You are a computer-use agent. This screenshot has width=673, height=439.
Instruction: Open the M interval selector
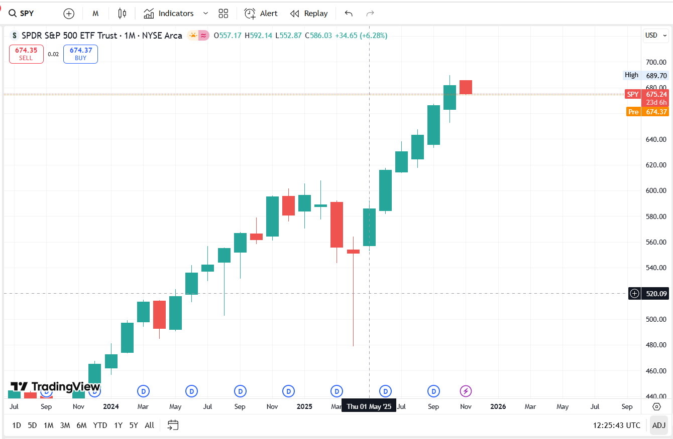[95, 14]
